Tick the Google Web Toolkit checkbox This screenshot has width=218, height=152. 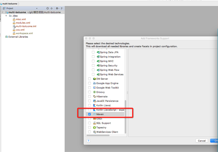pyautogui.click(x=90, y=88)
